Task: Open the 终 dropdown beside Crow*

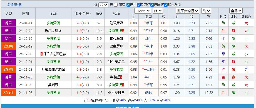Action: pos(158,11)
